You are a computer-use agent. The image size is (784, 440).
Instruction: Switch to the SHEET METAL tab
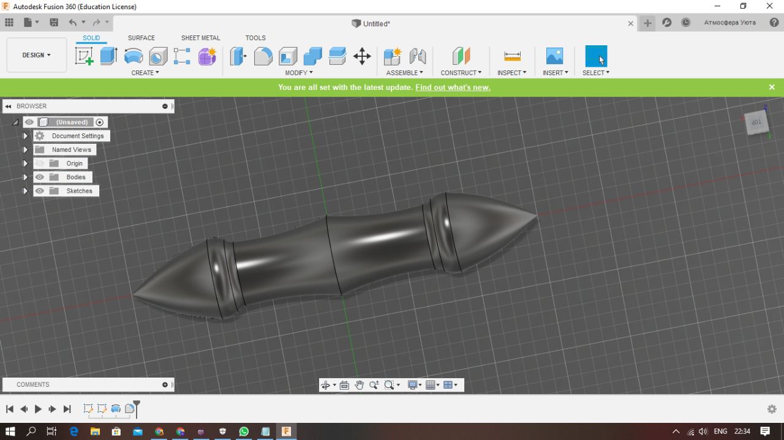click(200, 38)
